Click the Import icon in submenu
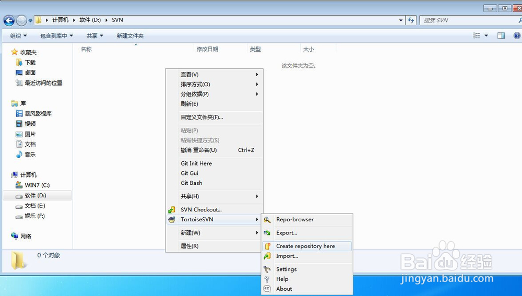Image resolution: width=522 pixels, height=296 pixels. [x=267, y=256]
